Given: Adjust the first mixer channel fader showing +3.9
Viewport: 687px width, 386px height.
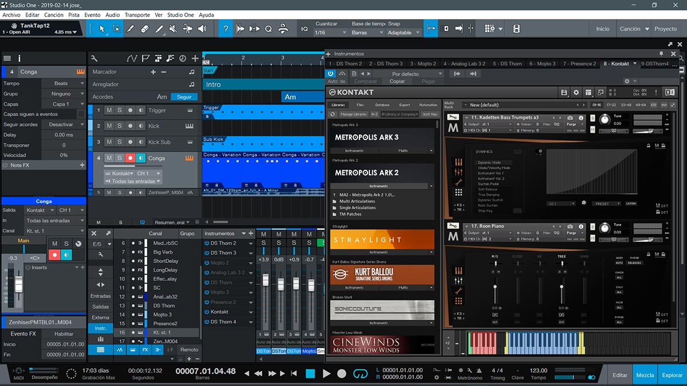Looking at the screenshot, I should click(x=265, y=281).
